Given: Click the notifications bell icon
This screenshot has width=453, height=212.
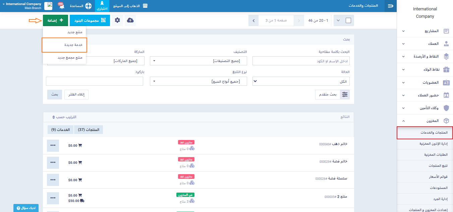Looking at the screenshot, I should click(x=61, y=6).
